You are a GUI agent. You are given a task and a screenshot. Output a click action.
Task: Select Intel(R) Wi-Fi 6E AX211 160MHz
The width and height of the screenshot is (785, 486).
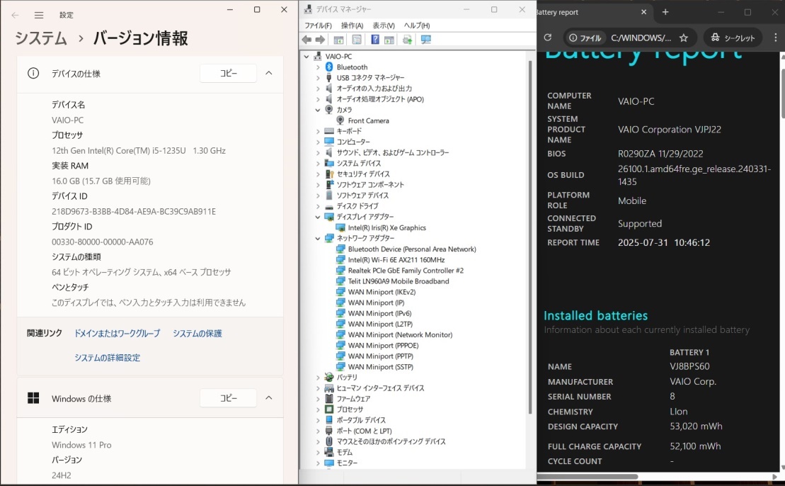[x=396, y=259]
